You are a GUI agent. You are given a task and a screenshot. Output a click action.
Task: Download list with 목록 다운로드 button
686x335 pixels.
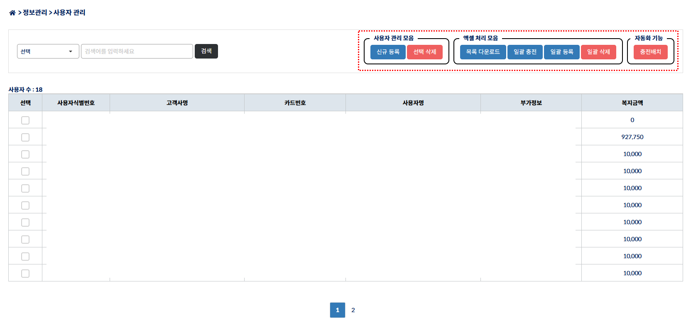pyautogui.click(x=483, y=52)
